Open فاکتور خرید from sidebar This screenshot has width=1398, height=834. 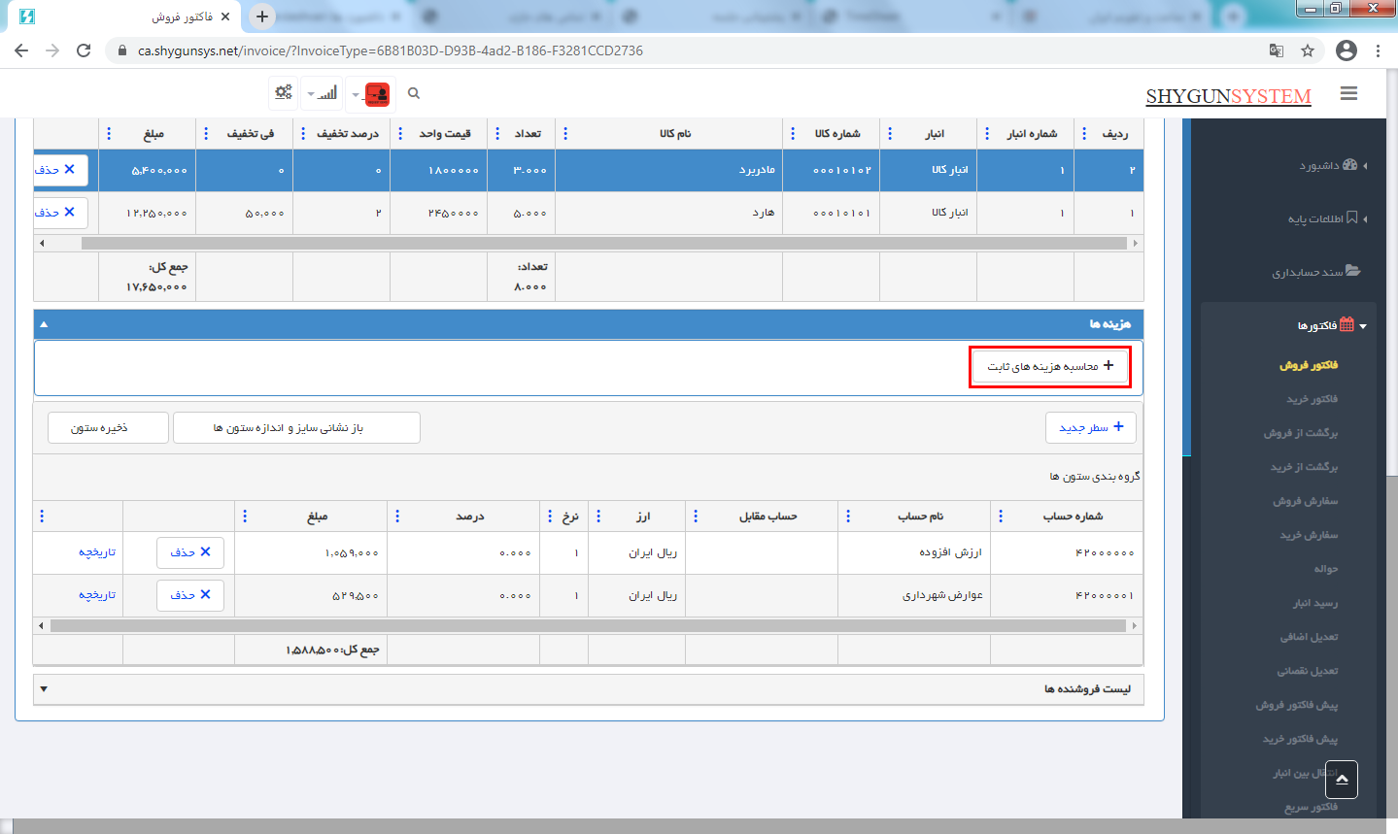pyautogui.click(x=1312, y=399)
